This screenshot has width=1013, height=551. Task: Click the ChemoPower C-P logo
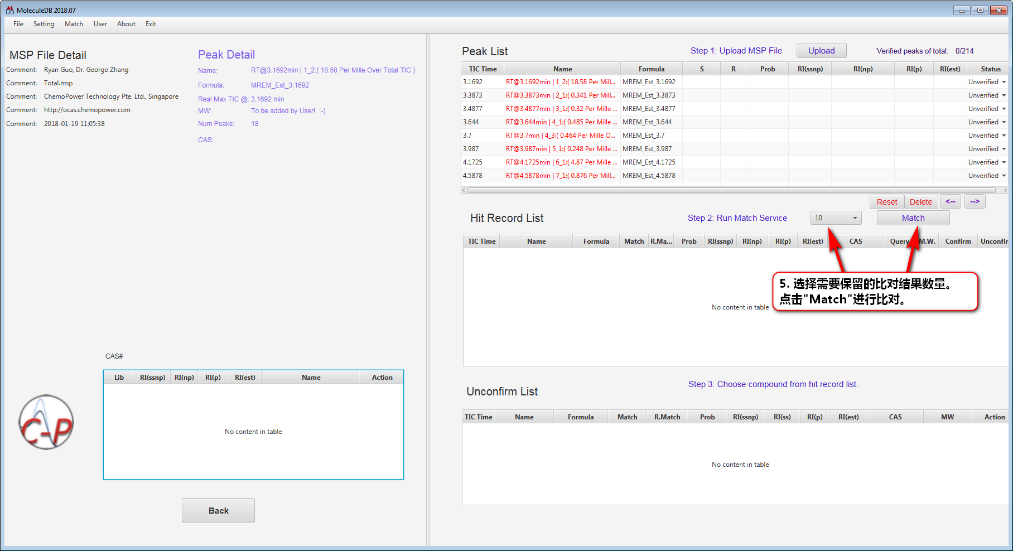pyautogui.click(x=46, y=422)
